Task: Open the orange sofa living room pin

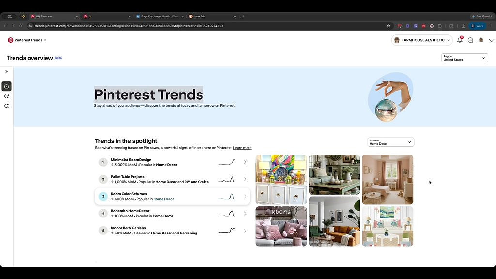Action: [x=334, y=221]
